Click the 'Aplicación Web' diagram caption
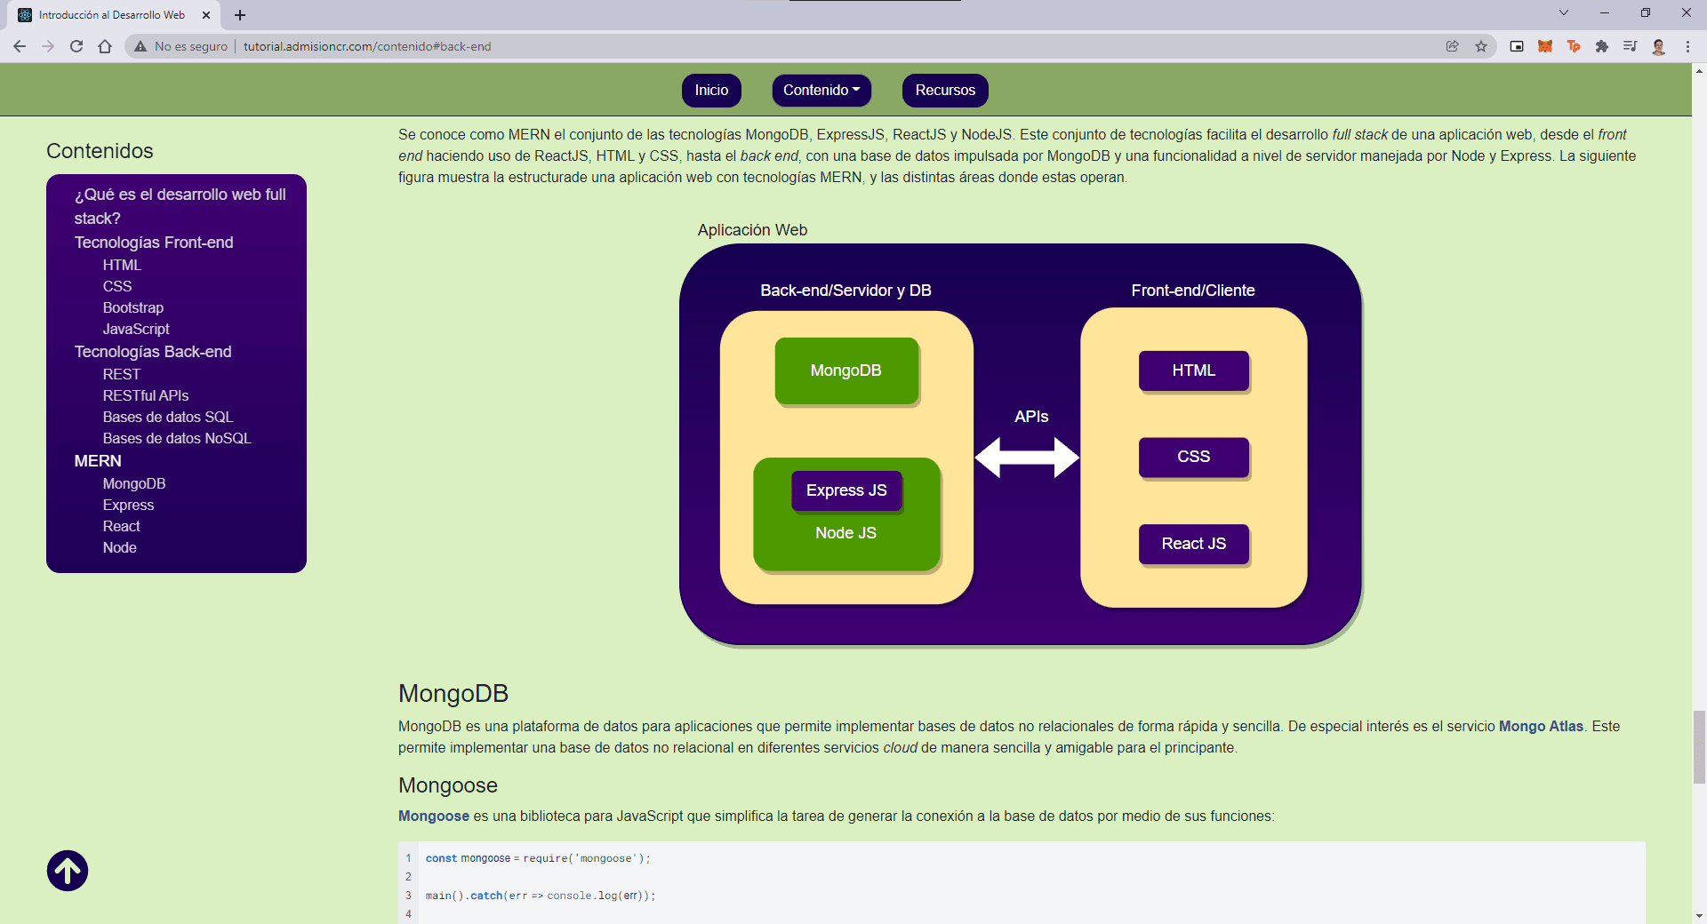The image size is (1707, 924). coord(752,230)
